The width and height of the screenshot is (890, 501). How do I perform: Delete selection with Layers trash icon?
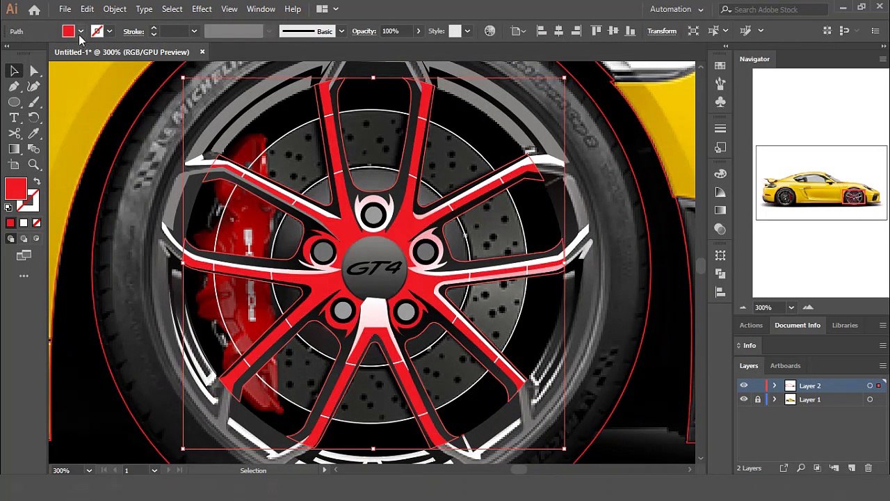click(x=868, y=468)
